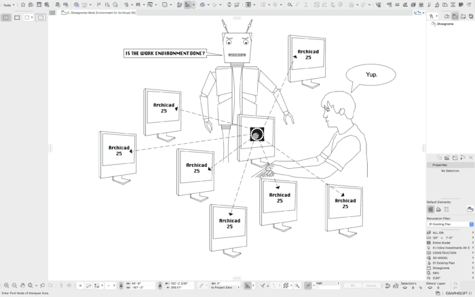
Task: Click the 01 Existing Plan renovation row
Action: [450, 263]
